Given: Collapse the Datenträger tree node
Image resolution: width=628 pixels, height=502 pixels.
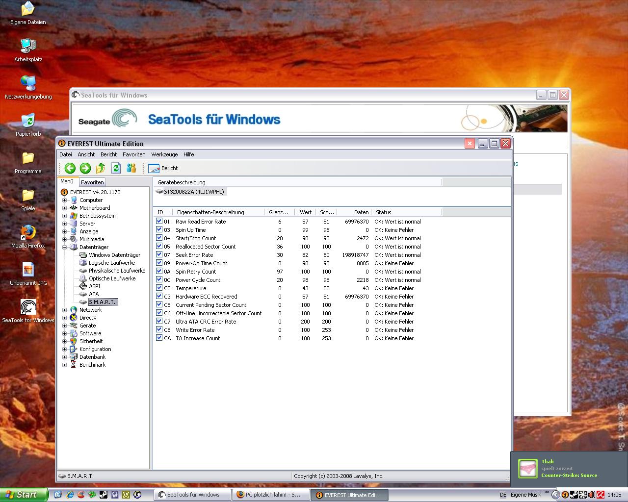Looking at the screenshot, I should click(64, 247).
